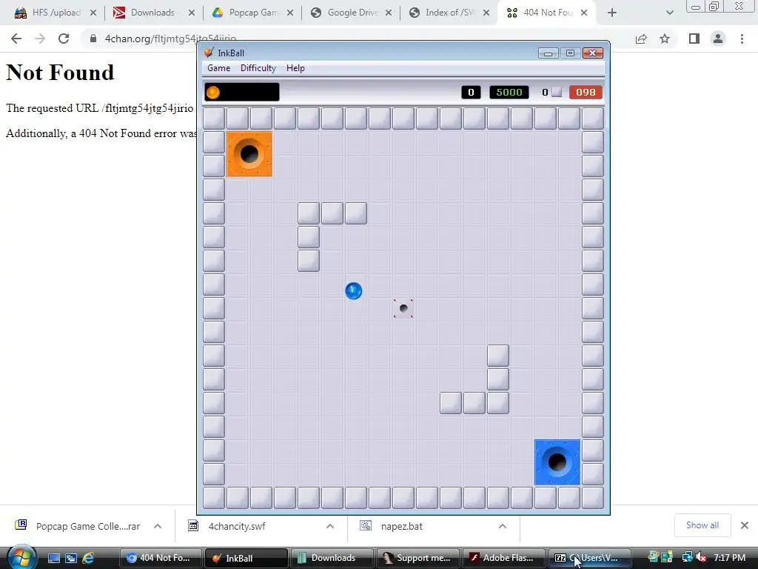Click the orange hole in InkBall board
The width and height of the screenshot is (758, 569).
coord(249,154)
